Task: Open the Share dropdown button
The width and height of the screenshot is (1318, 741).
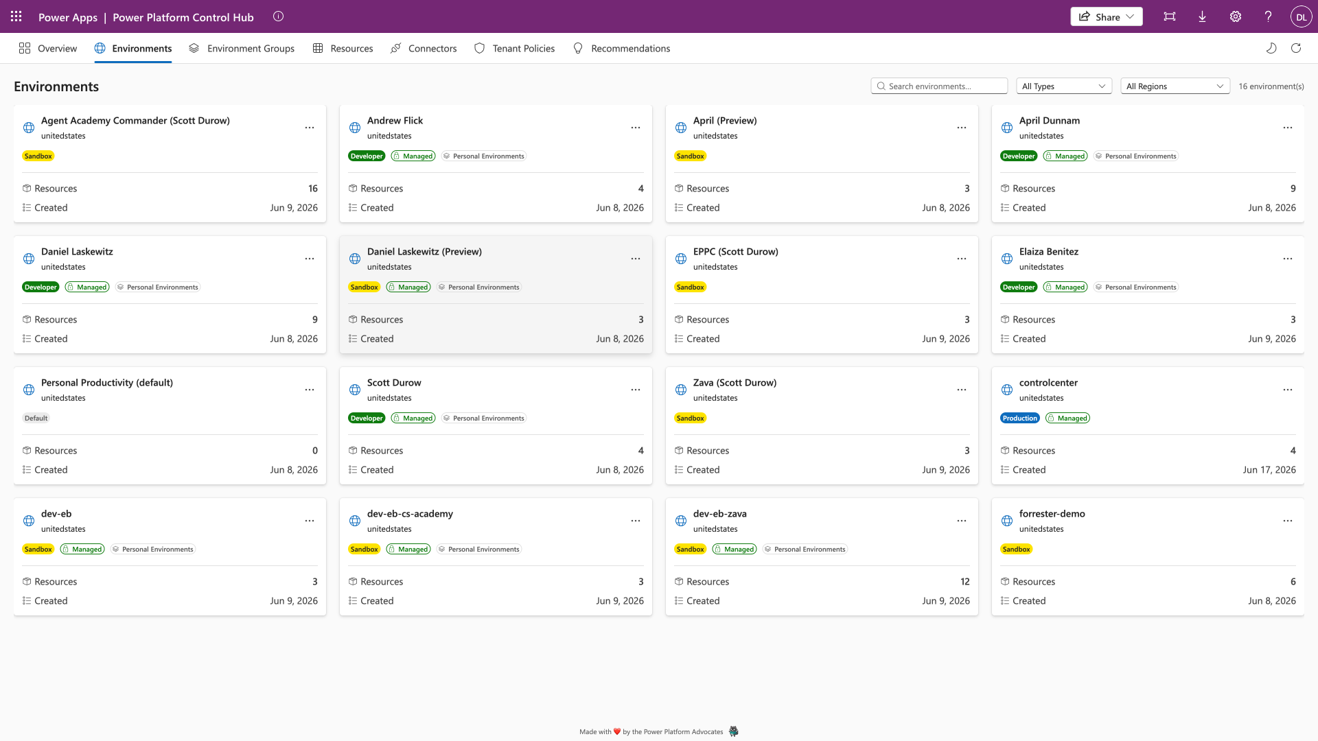Action: 1107,16
